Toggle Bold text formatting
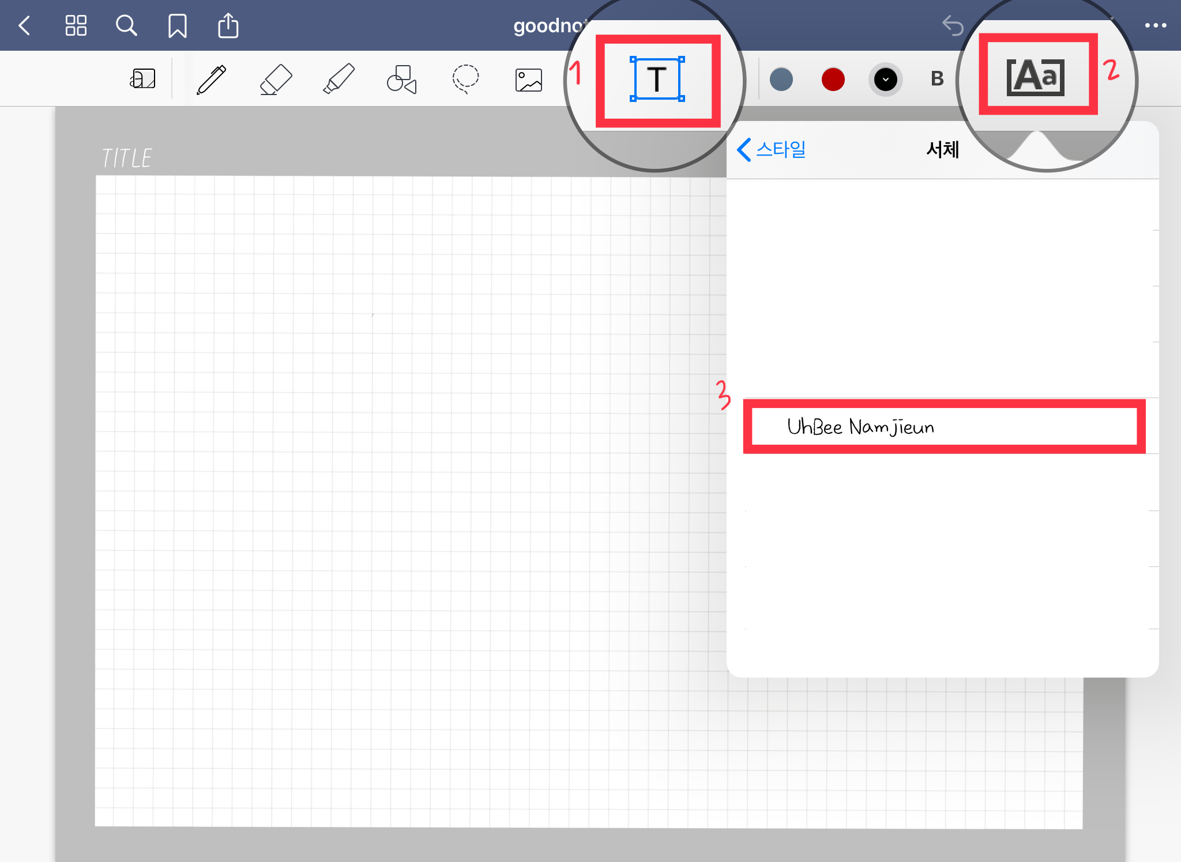The height and width of the screenshot is (862, 1181). [x=937, y=79]
